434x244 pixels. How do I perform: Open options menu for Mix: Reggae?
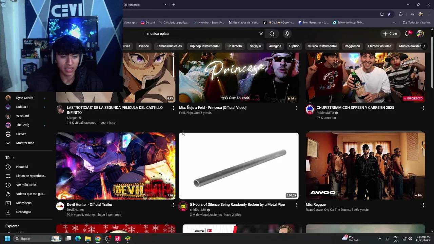click(423, 205)
